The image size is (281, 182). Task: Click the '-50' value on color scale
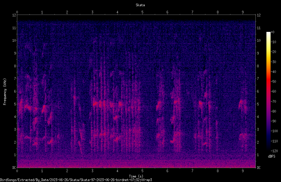(x=274, y=82)
